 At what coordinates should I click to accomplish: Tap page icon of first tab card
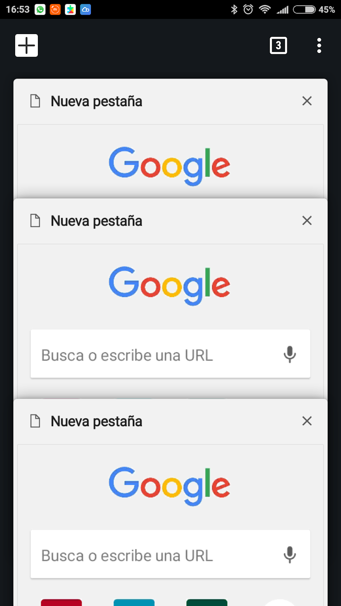[x=35, y=101]
